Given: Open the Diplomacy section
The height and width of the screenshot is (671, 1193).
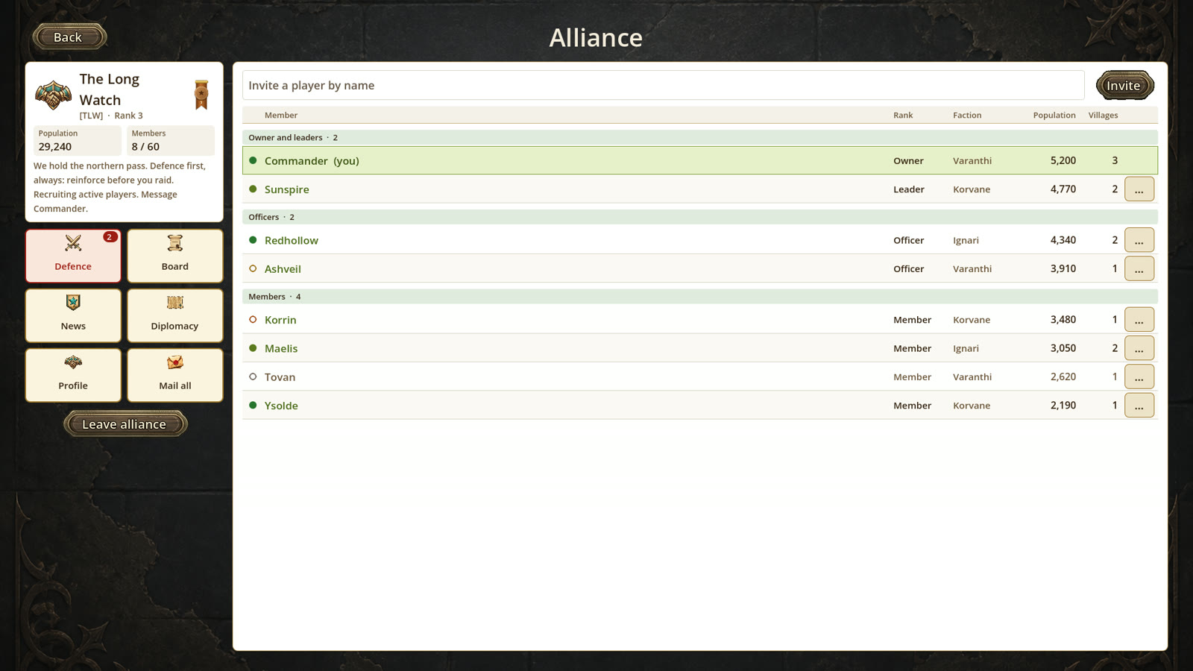Looking at the screenshot, I should [175, 315].
